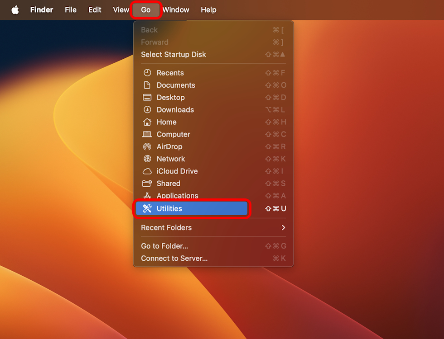444x339 pixels.
Task: Click the Utilities tools icon
Action: 147,208
